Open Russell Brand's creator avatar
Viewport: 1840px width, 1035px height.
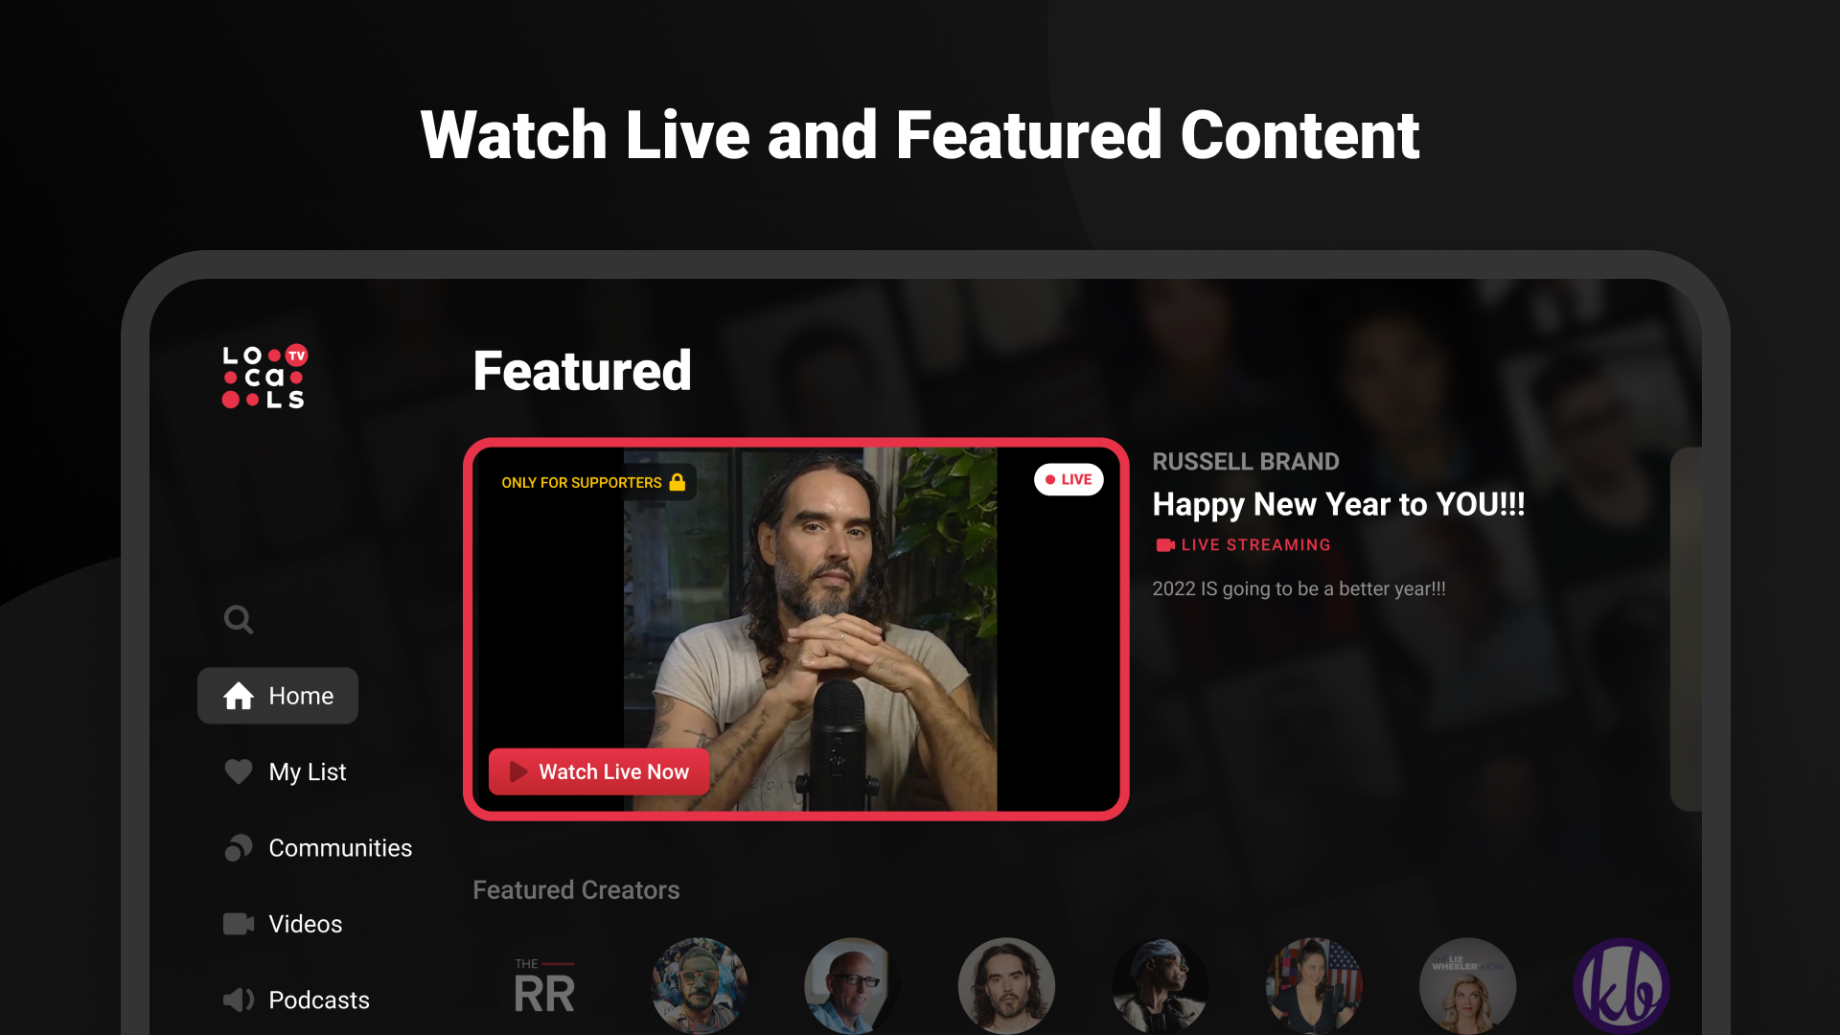(1006, 986)
